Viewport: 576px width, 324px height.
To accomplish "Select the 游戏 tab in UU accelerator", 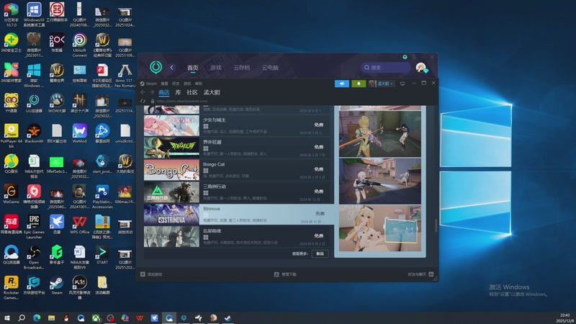I will pos(215,68).
